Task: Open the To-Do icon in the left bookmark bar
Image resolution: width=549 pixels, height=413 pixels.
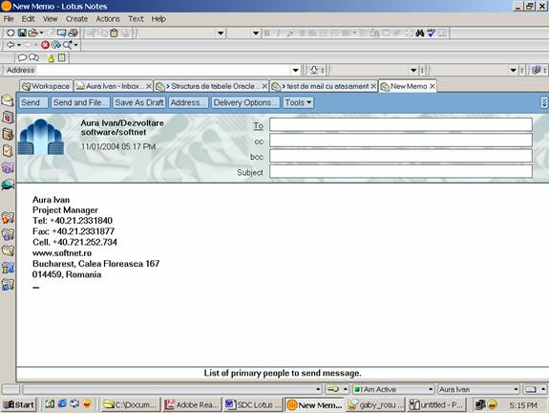Action: click(8, 151)
